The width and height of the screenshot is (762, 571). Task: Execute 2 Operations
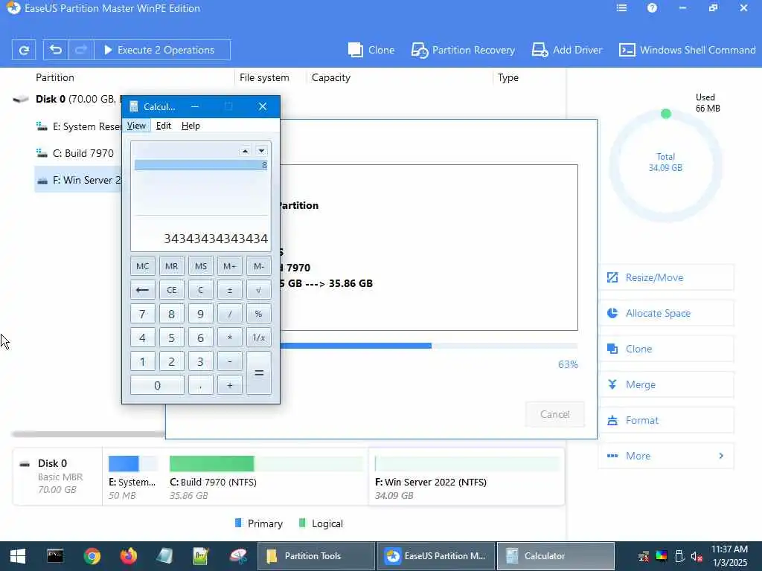coord(161,50)
